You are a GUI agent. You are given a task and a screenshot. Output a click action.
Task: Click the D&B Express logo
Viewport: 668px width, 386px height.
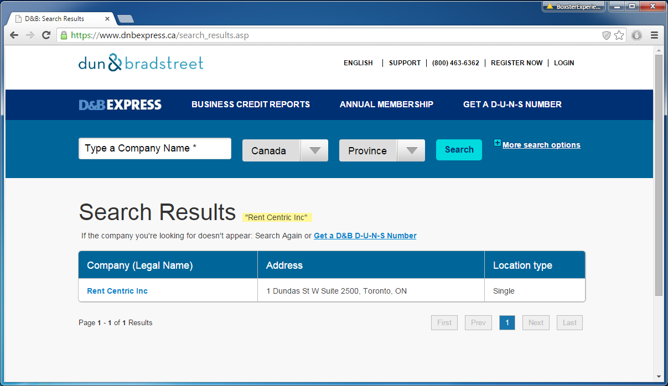[x=120, y=105]
